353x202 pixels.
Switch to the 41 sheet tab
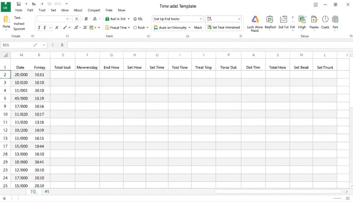[x=47, y=191]
